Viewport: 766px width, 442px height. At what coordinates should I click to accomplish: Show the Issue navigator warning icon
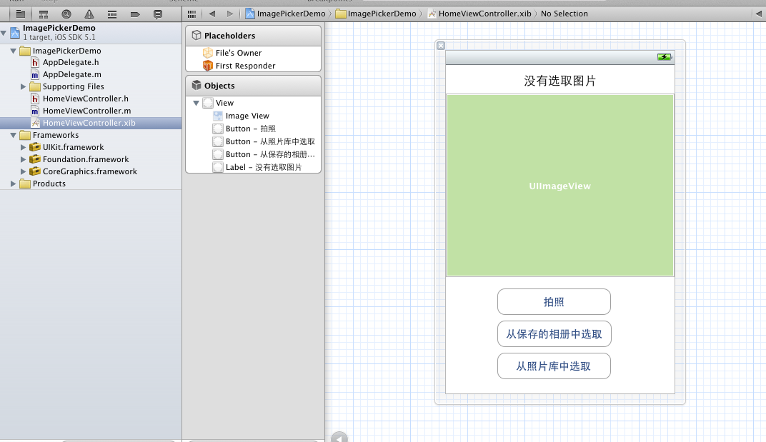89,14
